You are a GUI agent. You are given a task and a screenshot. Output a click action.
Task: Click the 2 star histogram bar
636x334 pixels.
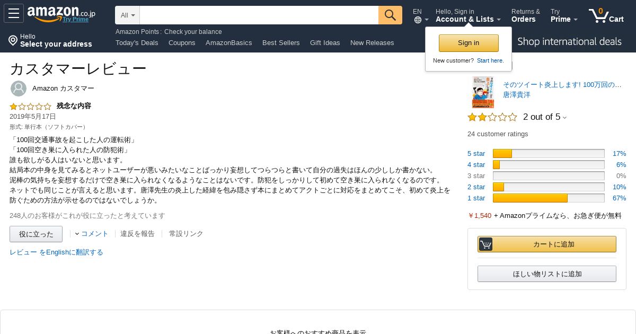(x=549, y=187)
